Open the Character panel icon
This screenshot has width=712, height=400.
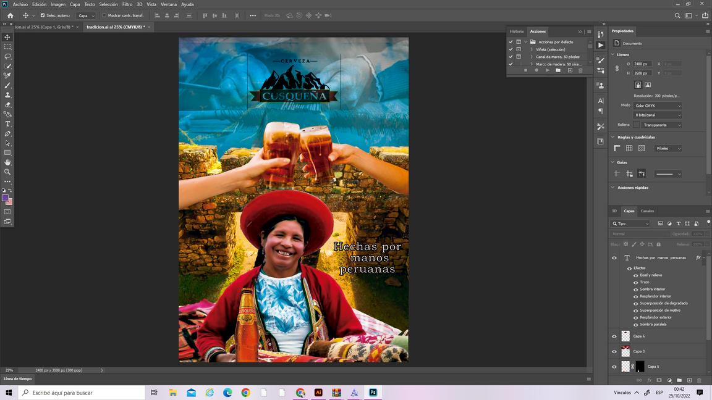pos(601,101)
